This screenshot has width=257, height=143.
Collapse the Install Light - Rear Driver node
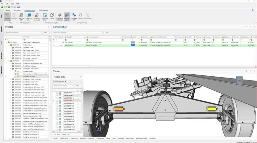(11, 69)
